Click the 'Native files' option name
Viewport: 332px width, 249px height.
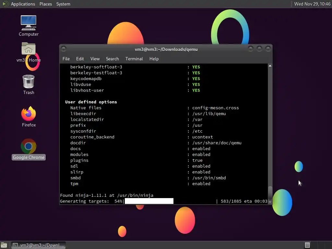86,108
